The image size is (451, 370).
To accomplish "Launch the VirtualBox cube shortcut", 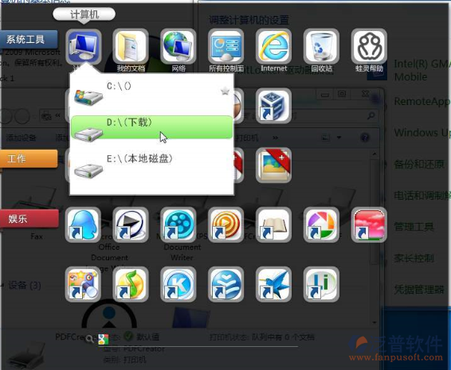I will (273, 106).
